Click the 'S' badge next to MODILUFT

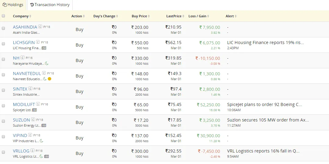tap(38, 104)
